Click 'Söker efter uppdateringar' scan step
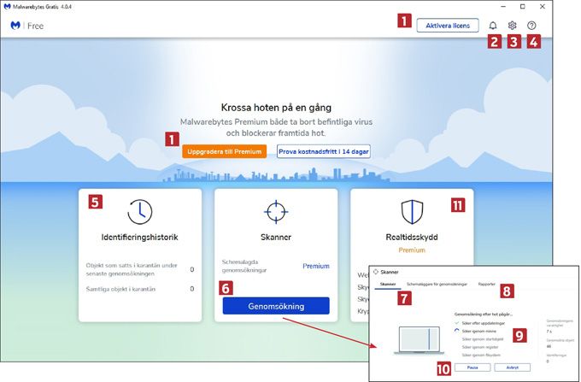 484,323
